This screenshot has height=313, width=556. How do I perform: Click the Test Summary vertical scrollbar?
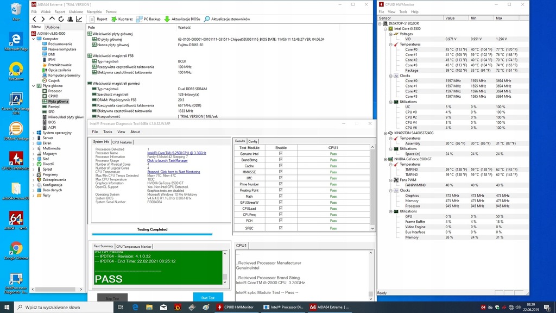tap(225, 266)
